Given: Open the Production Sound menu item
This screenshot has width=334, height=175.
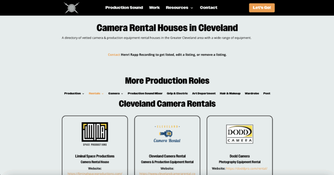Looking at the screenshot, I should (x=124, y=8).
